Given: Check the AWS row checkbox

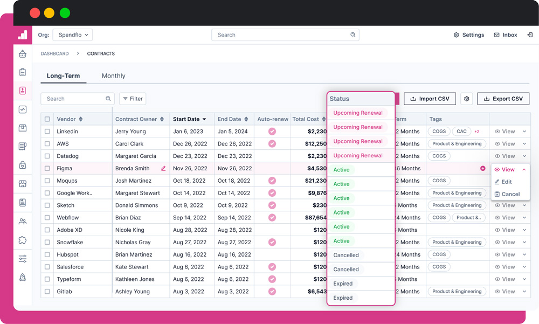Looking at the screenshot, I should coord(47,144).
